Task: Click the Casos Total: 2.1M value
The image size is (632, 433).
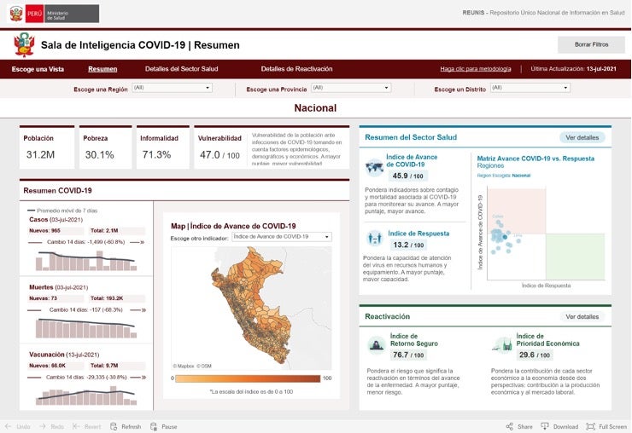Action: tap(104, 231)
